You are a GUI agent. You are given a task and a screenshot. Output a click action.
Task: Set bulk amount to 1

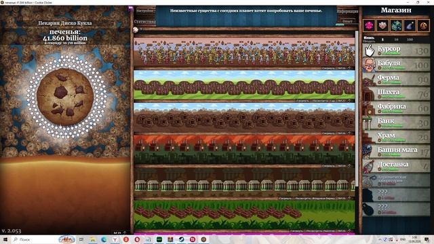coord(382,39)
